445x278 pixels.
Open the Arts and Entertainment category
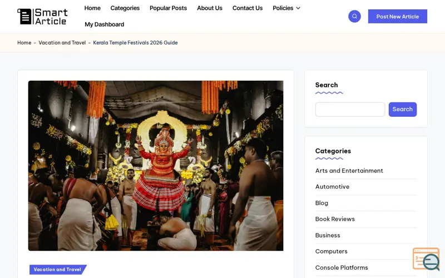click(x=349, y=171)
